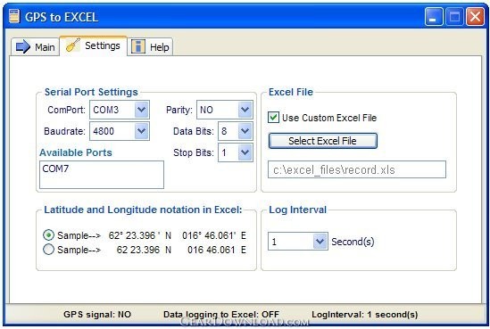Open the Help tab
Viewport: 490px width, 329px height.
click(x=150, y=47)
